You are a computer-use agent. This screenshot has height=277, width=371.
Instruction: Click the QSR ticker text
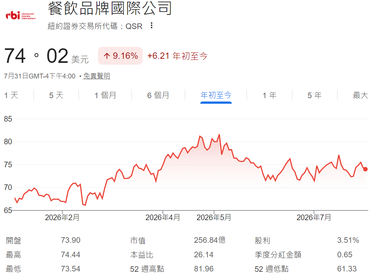134,26
